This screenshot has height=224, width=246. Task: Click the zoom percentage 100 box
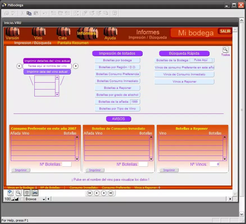[7, 199]
